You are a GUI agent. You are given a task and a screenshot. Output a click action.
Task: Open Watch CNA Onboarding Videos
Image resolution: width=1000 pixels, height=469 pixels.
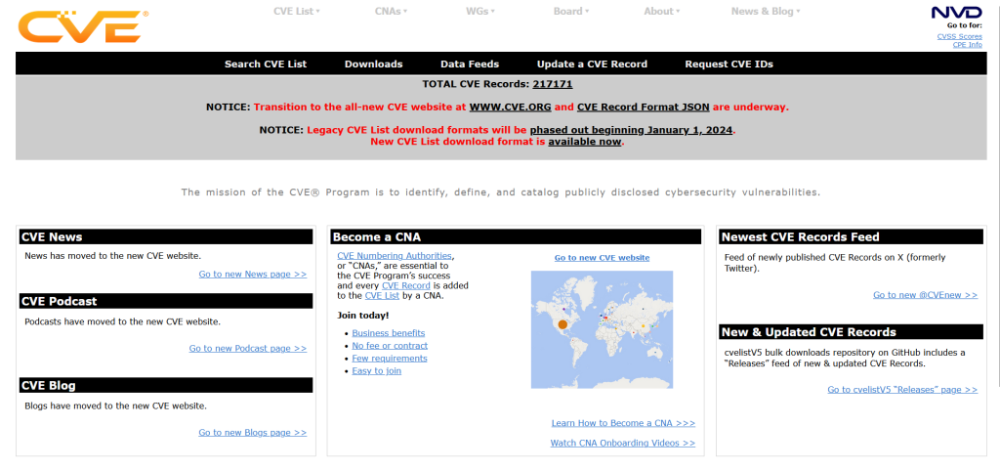622,443
